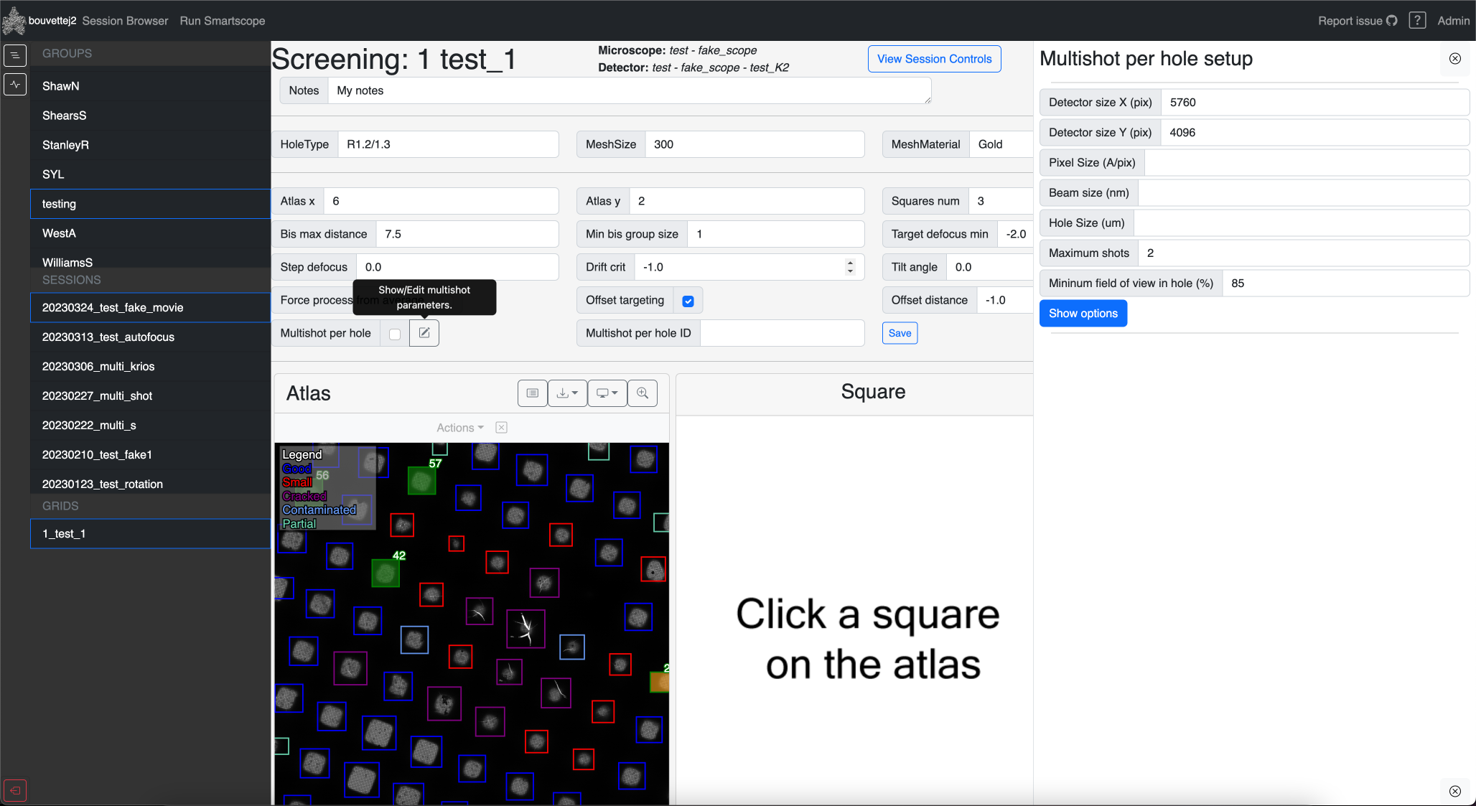Click the Atlas zoom magnifier icon
The image size is (1476, 806).
pos(643,393)
